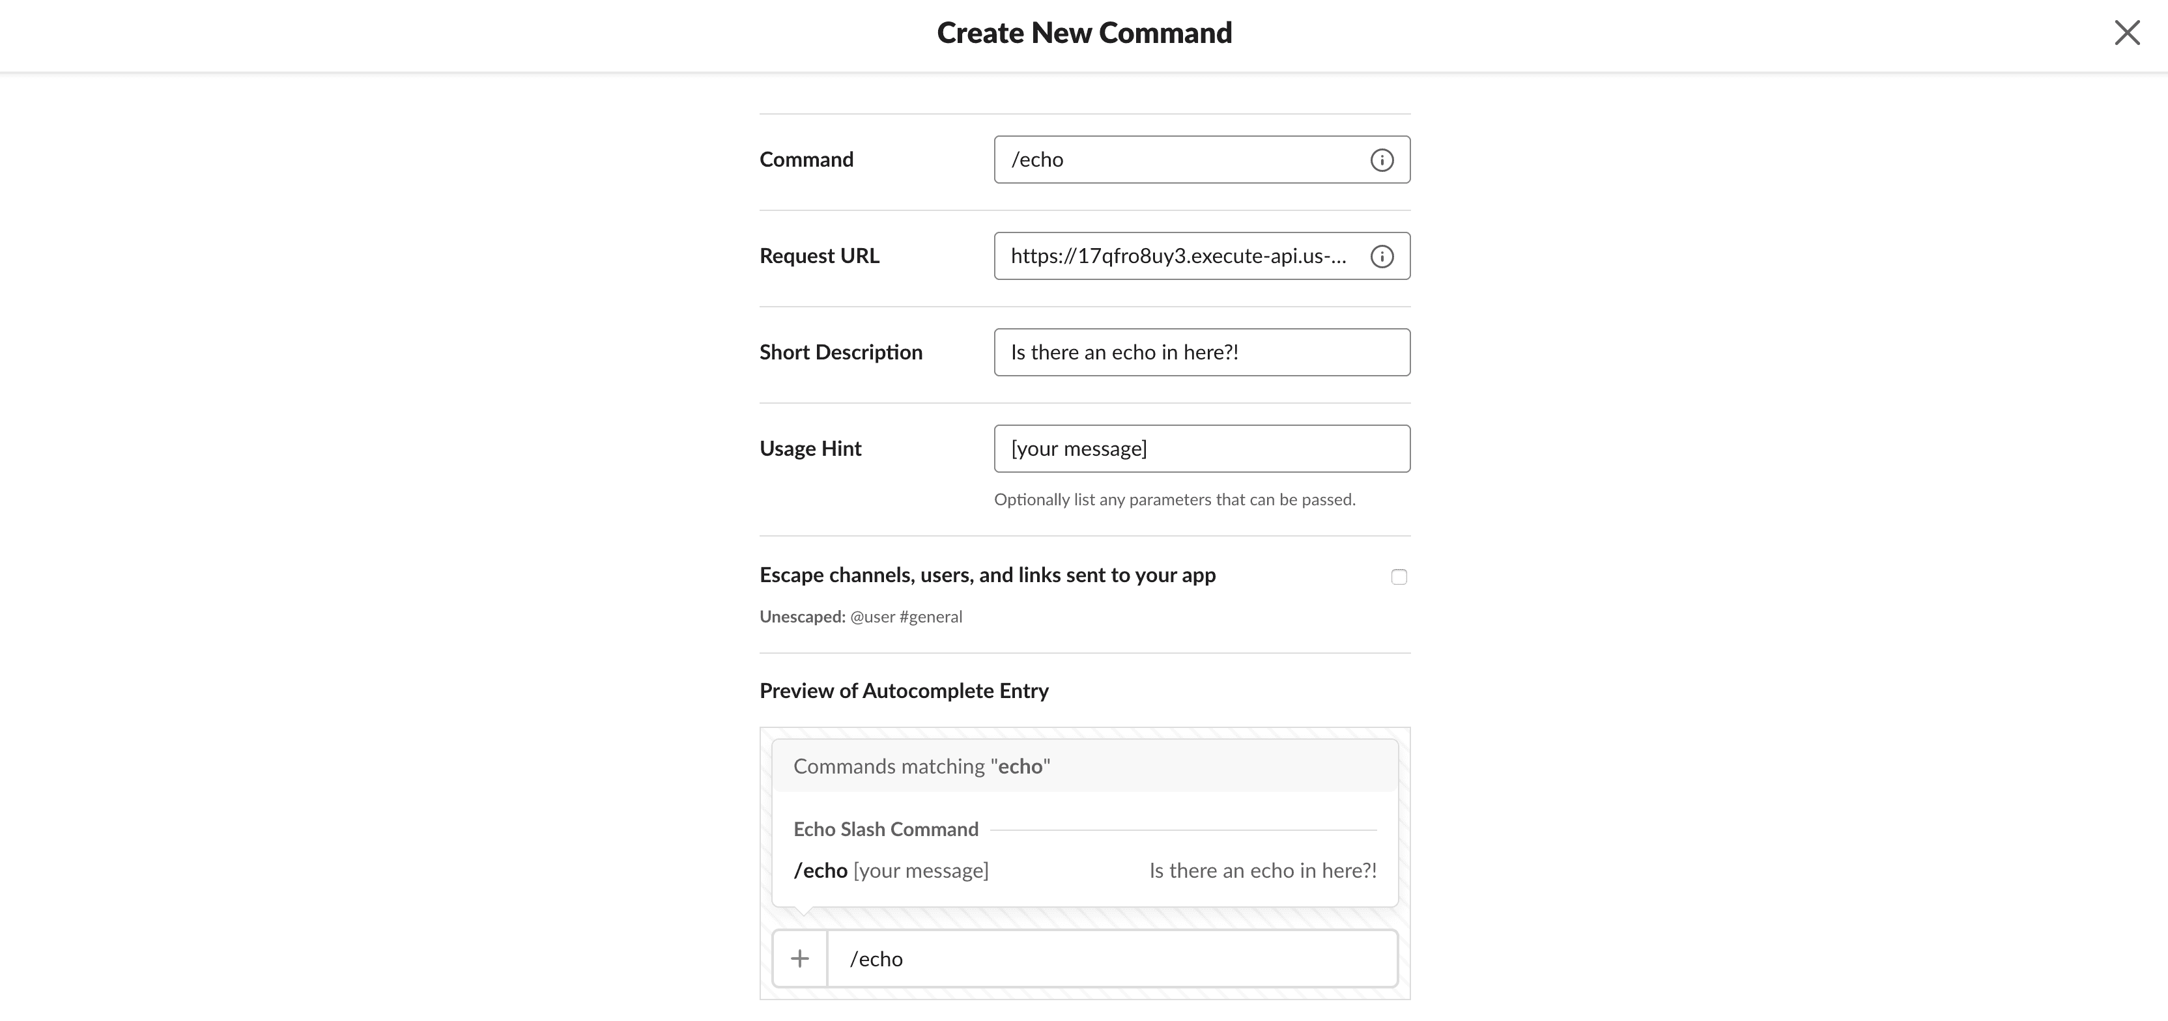Click the info icon in Command field
Image resolution: width=2168 pixels, height=1021 pixels.
point(1381,160)
